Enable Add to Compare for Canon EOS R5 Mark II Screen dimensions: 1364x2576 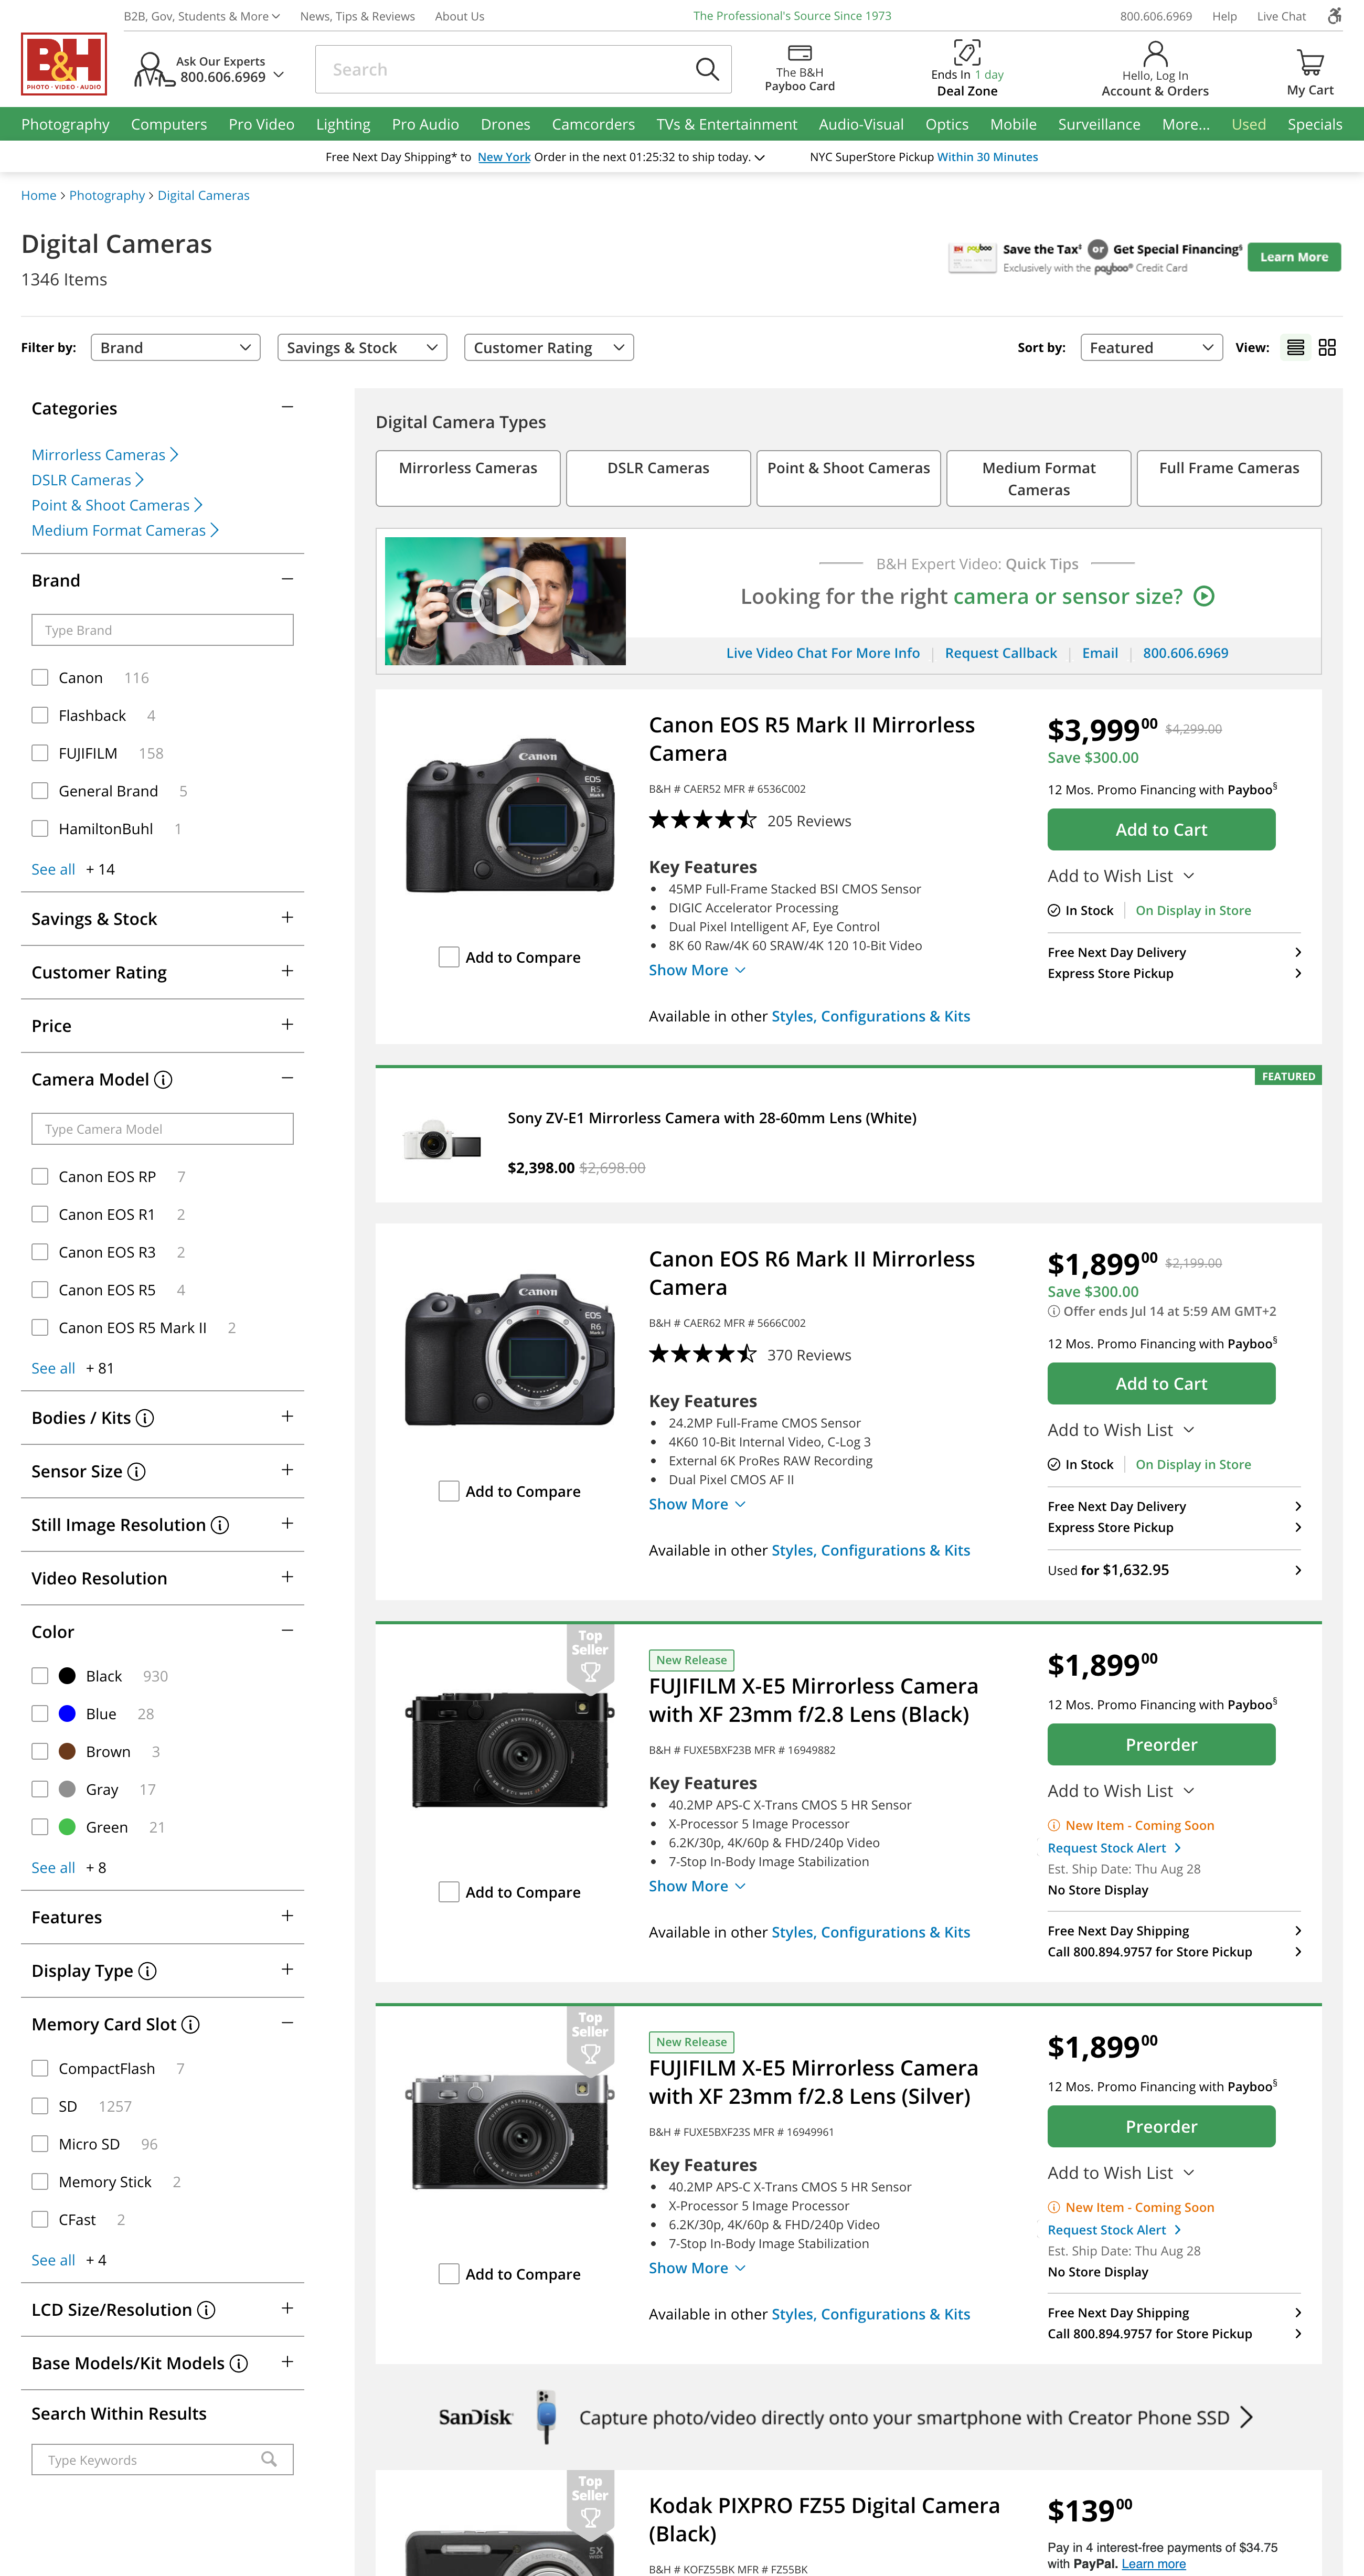click(x=449, y=957)
